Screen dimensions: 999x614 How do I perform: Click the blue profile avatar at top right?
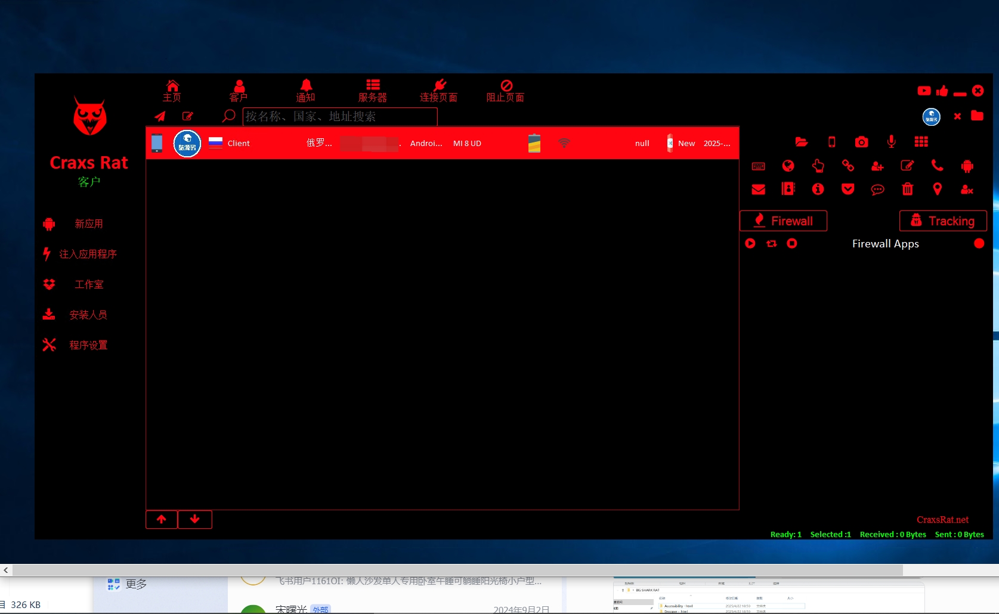pos(931,116)
